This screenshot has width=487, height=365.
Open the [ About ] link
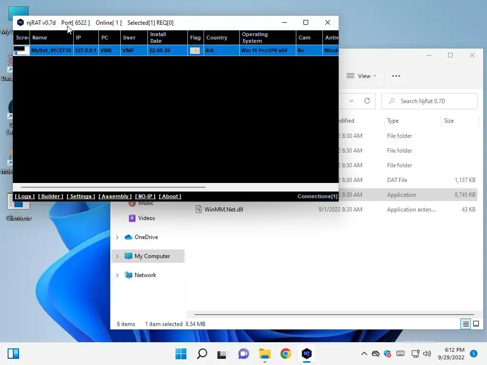coord(170,196)
